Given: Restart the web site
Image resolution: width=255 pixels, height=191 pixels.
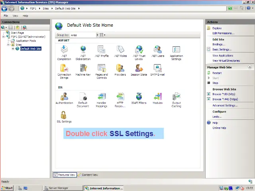Looking at the screenshot, I should click(x=217, y=73).
